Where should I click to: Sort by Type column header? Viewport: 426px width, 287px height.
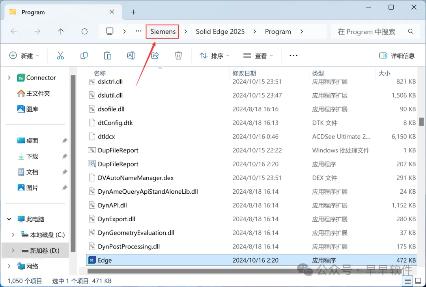point(318,73)
